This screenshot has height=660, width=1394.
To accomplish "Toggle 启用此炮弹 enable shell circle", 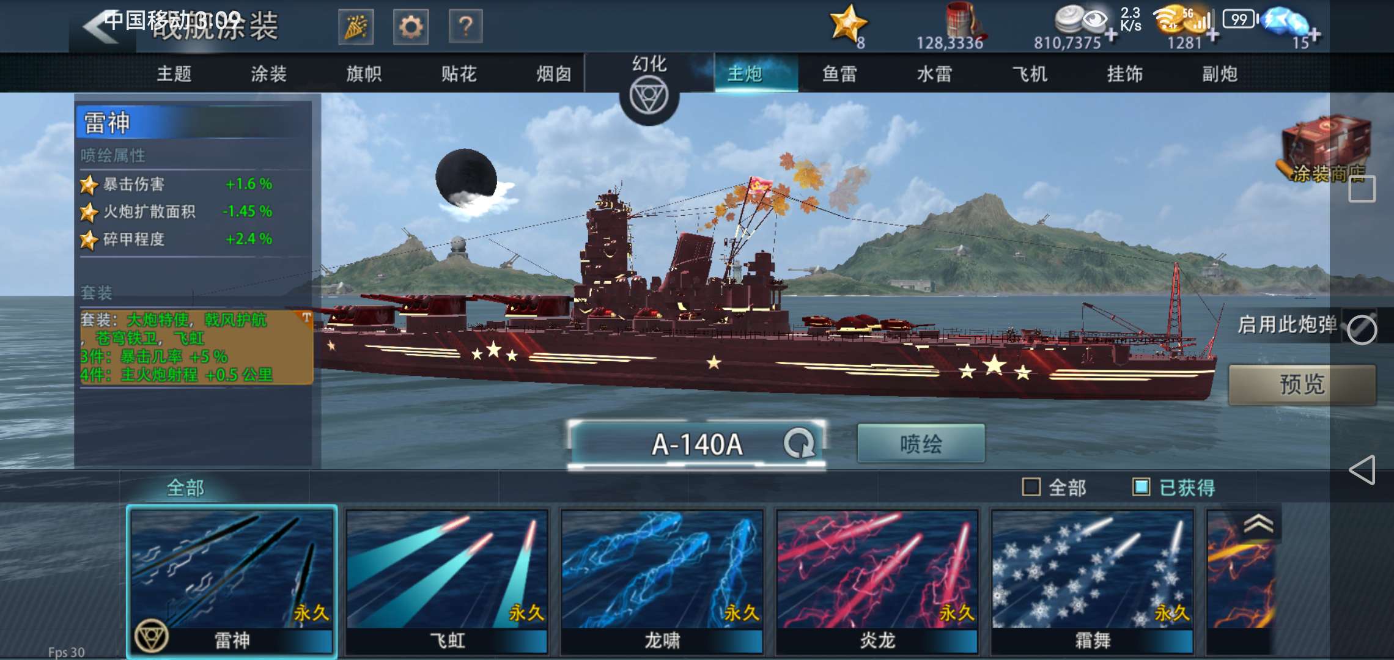I will [1362, 330].
